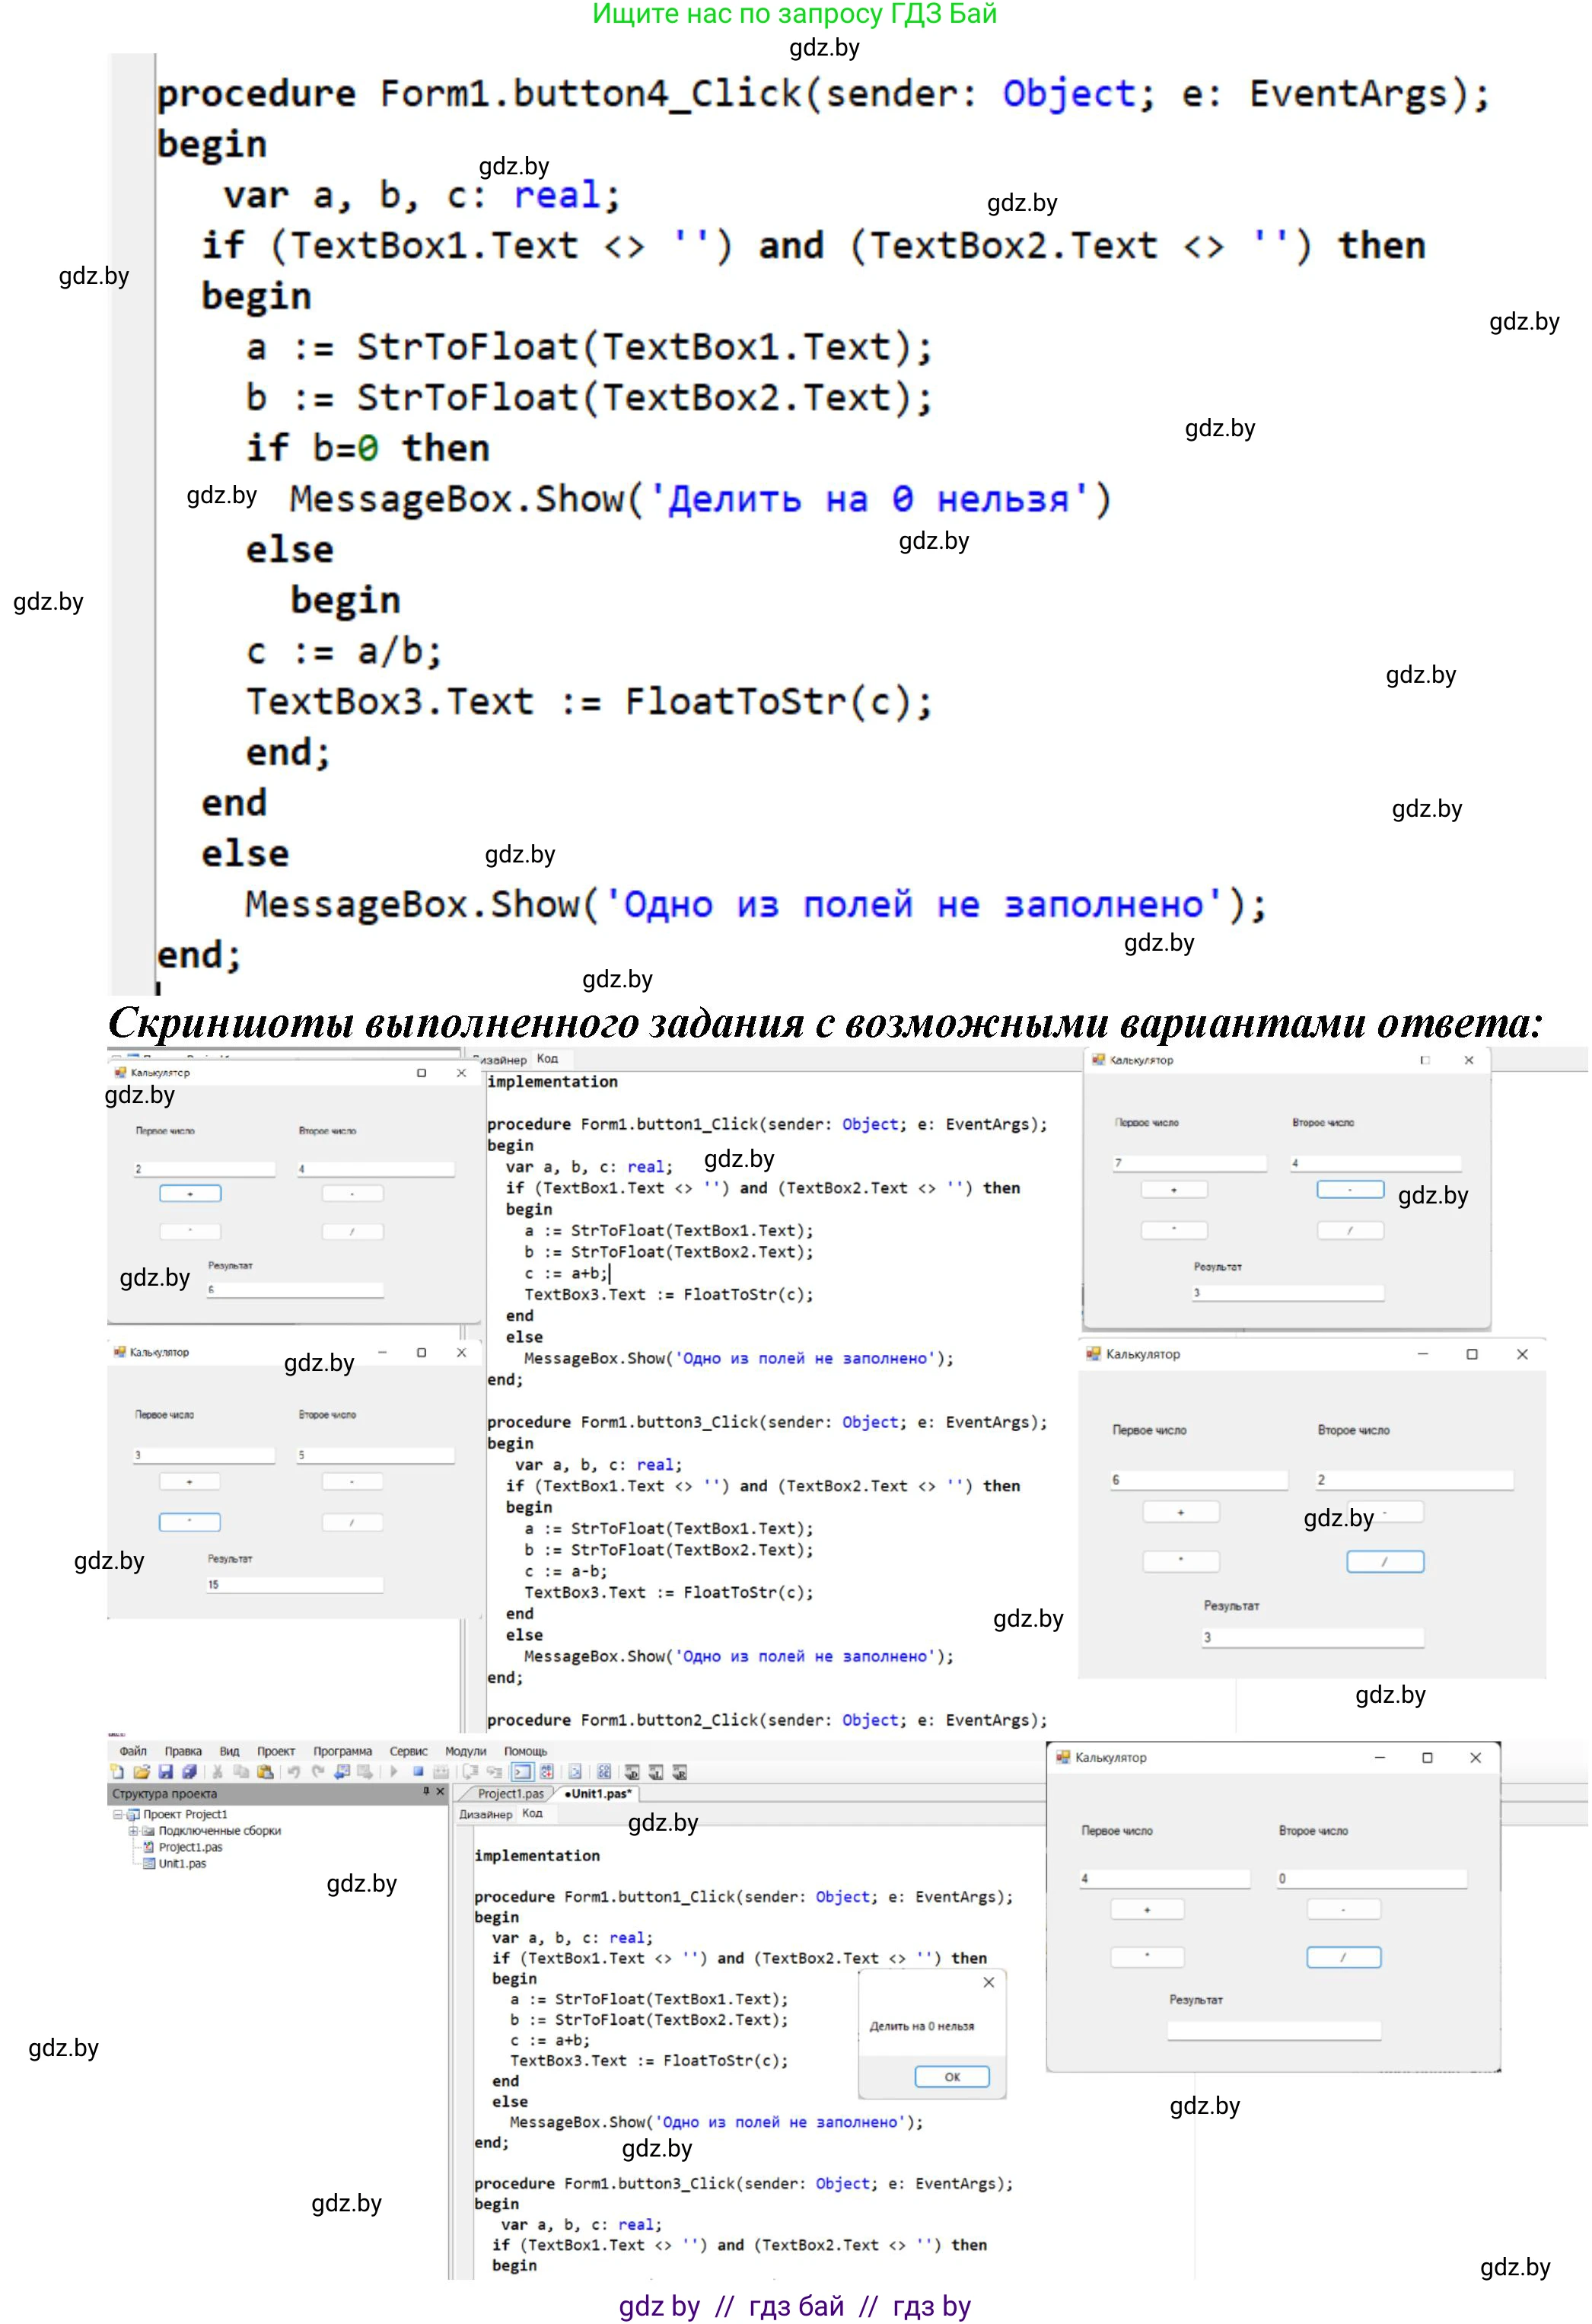
Task: Switch to the Дизайнер view tab
Action: click(x=485, y=1814)
